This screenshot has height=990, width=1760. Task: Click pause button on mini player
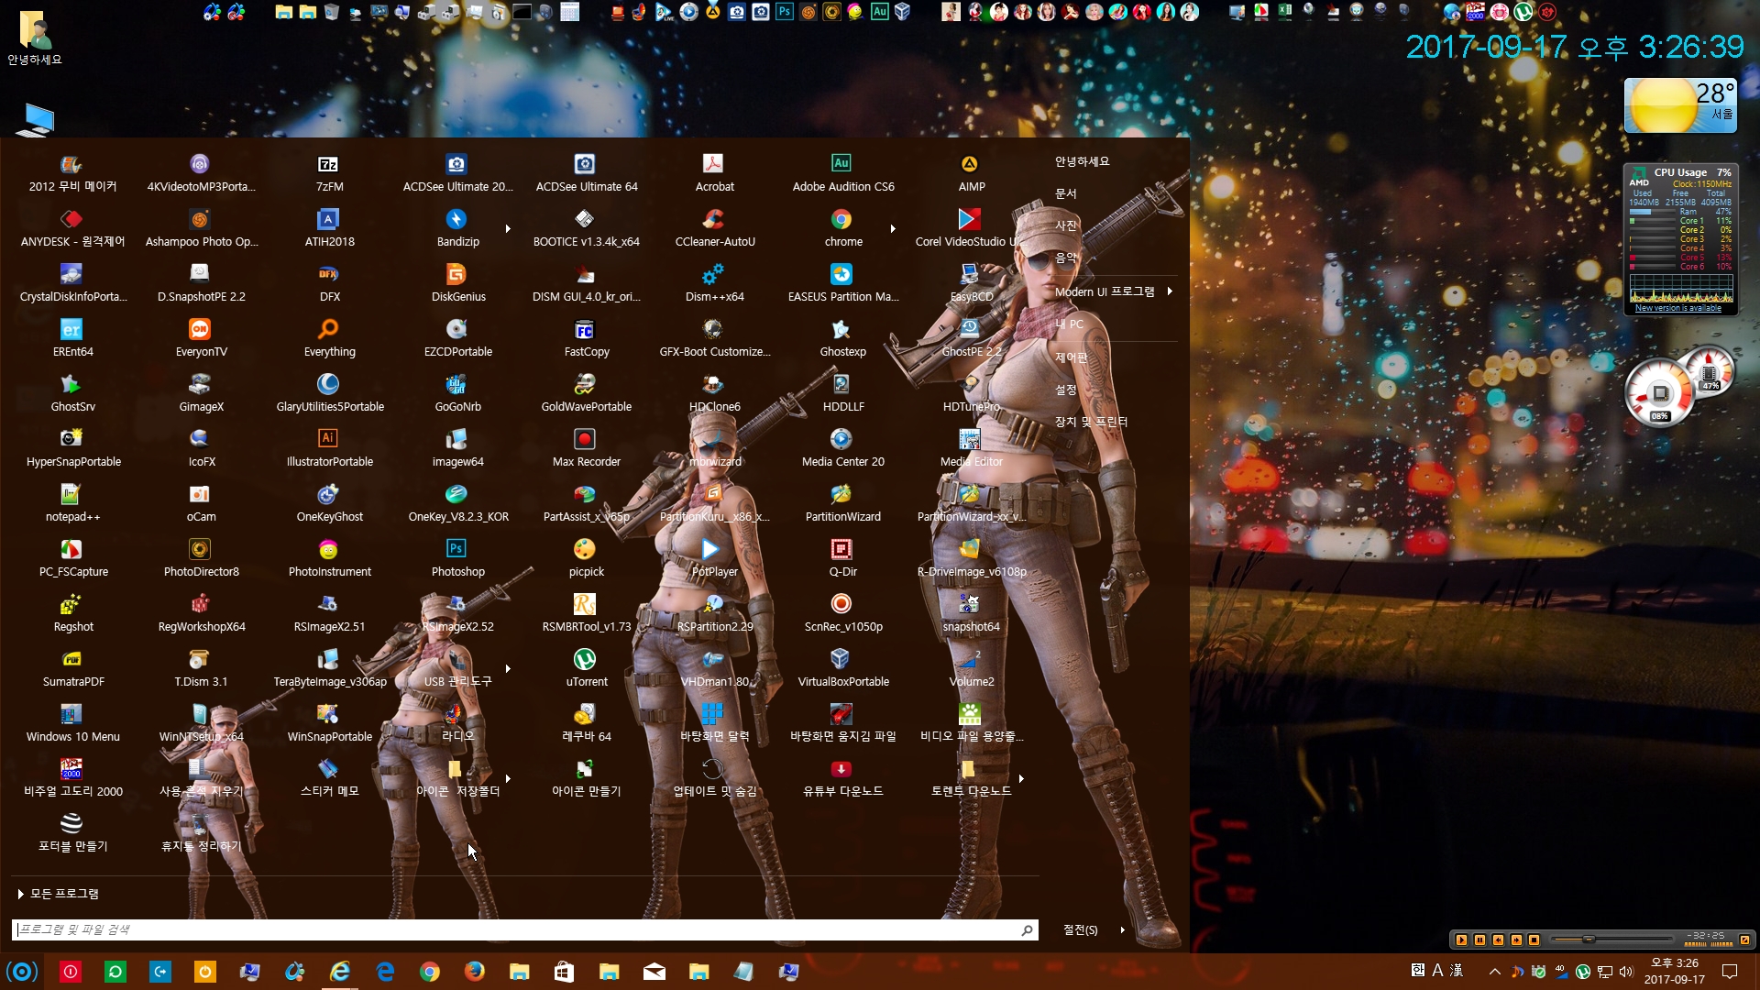pos(1479,940)
